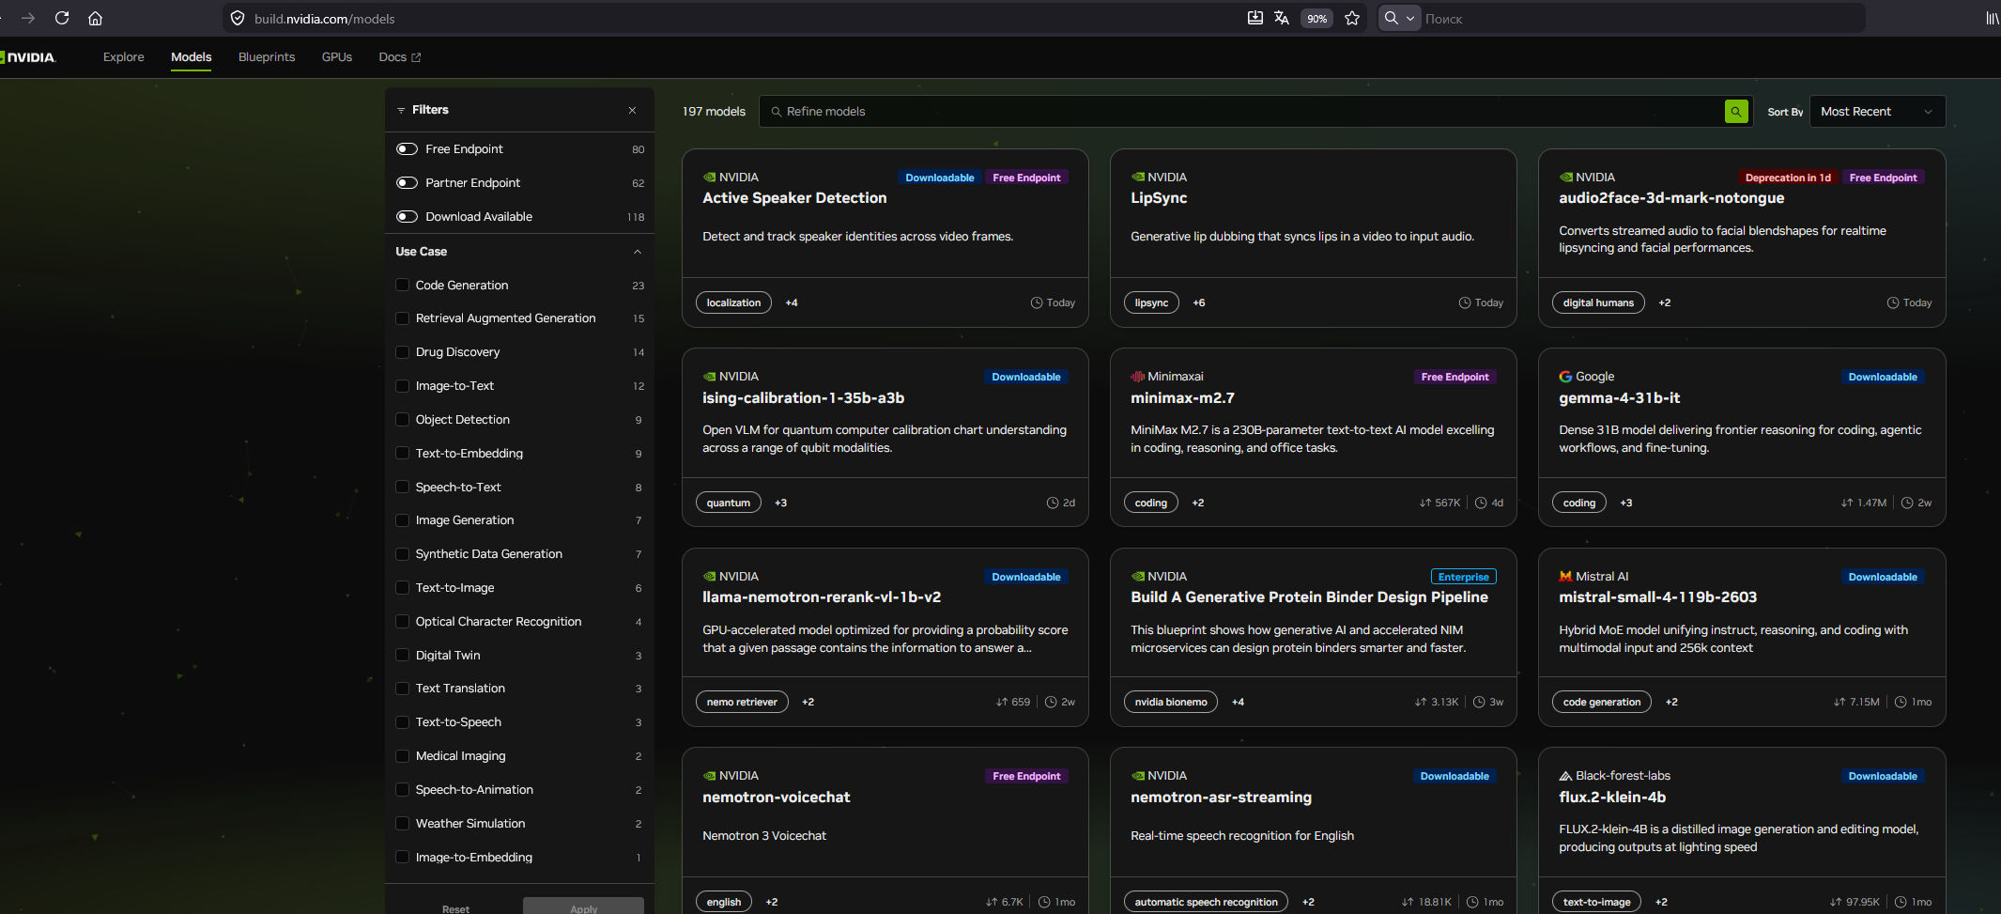Open the Most Recent sort dropdown
The height and width of the screenshot is (914, 2001).
coord(1876,112)
